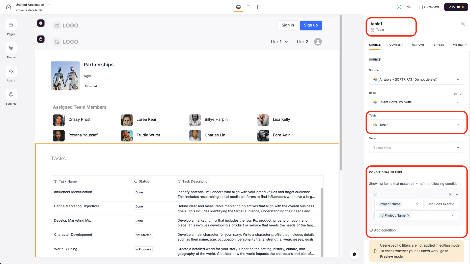Image resolution: width=470 pixels, height=264 pixels.
Task: Switch to the ACTIONS tab
Action: [x=418, y=45]
